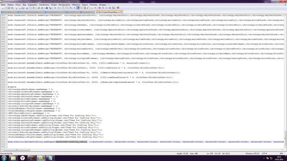The image size is (287, 161).
Task: Open the Плагины menu
Action: (94, 5)
